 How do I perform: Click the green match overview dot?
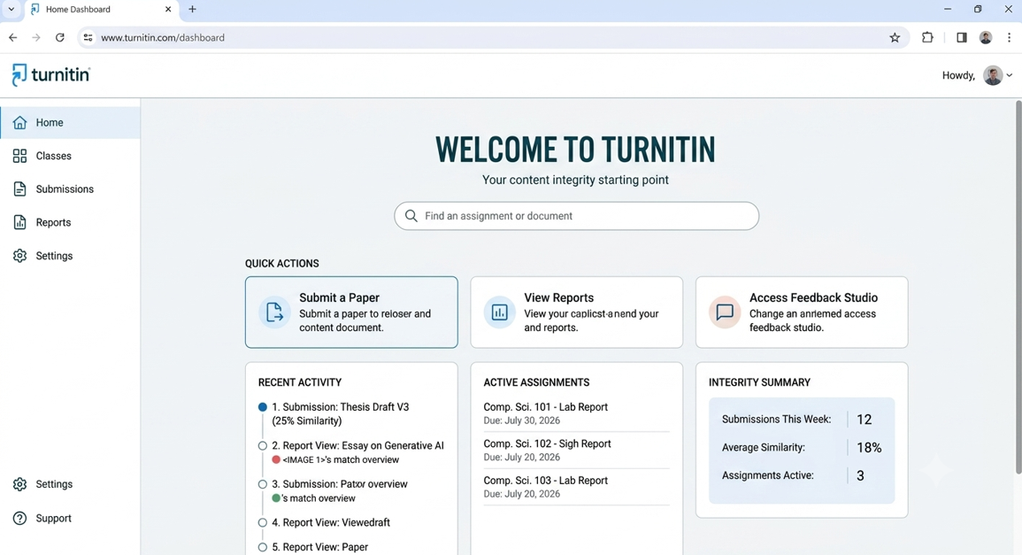(x=276, y=498)
